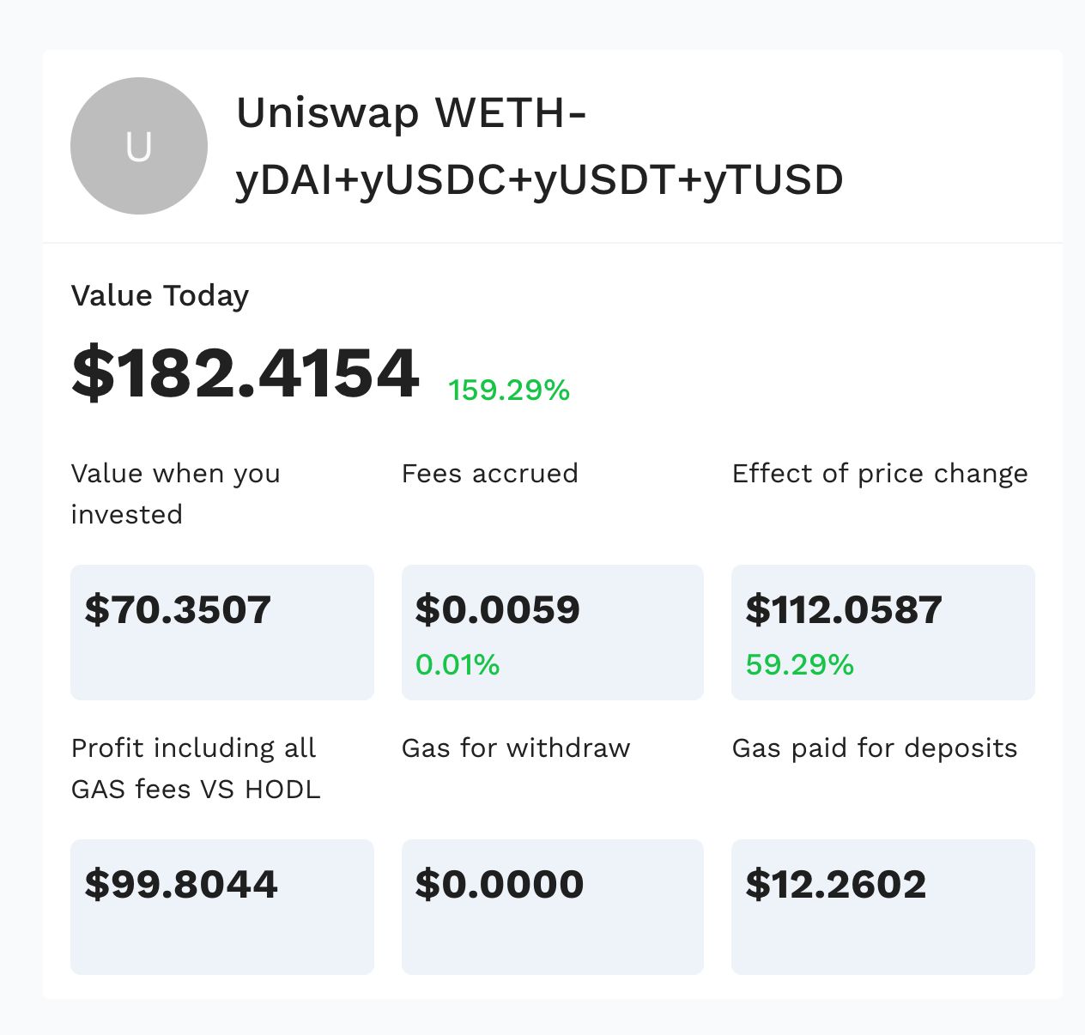This screenshot has height=1035, width=1085.
Task: Click the green 0.01% fees percentage
Action: tap(458, 664)
